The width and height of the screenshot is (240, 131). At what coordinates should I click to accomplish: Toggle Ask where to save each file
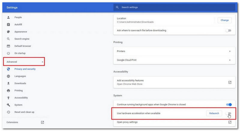pyautogui.click(x=228, y=30)
